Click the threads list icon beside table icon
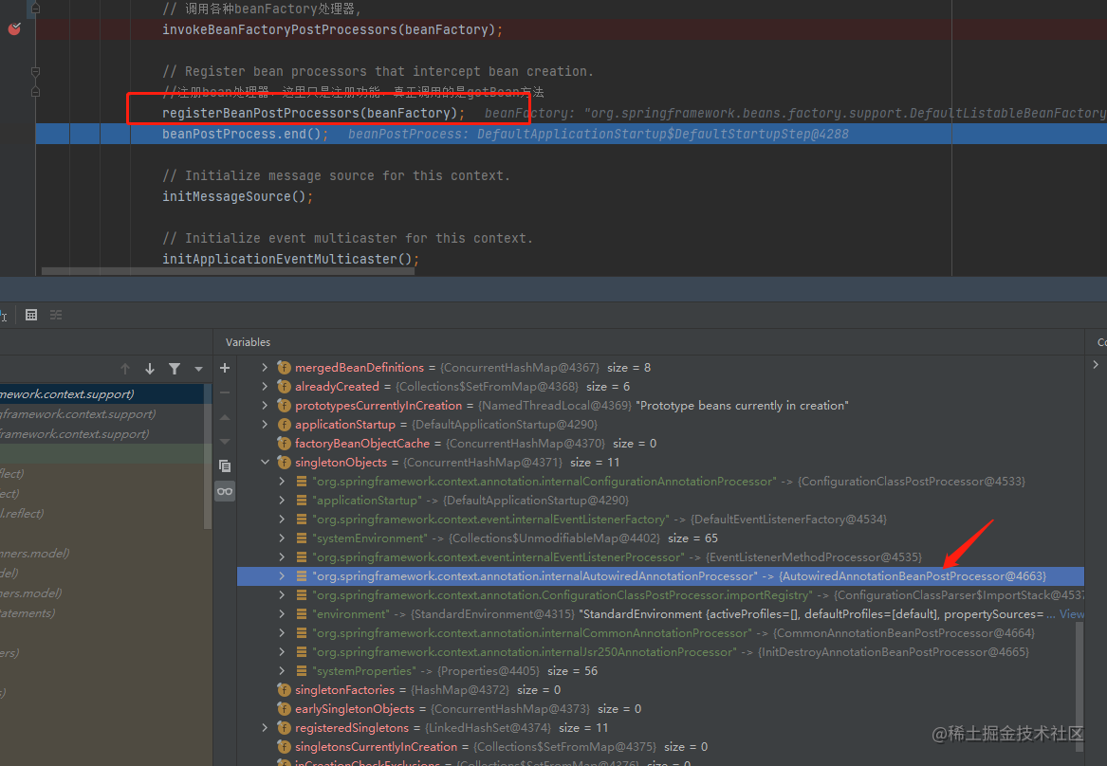 (x=56, y=315)
